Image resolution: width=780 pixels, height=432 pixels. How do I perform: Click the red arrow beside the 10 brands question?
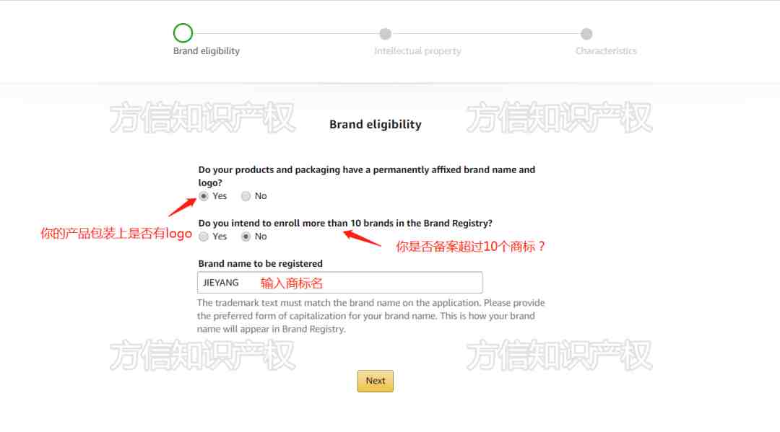pos(362,239)
